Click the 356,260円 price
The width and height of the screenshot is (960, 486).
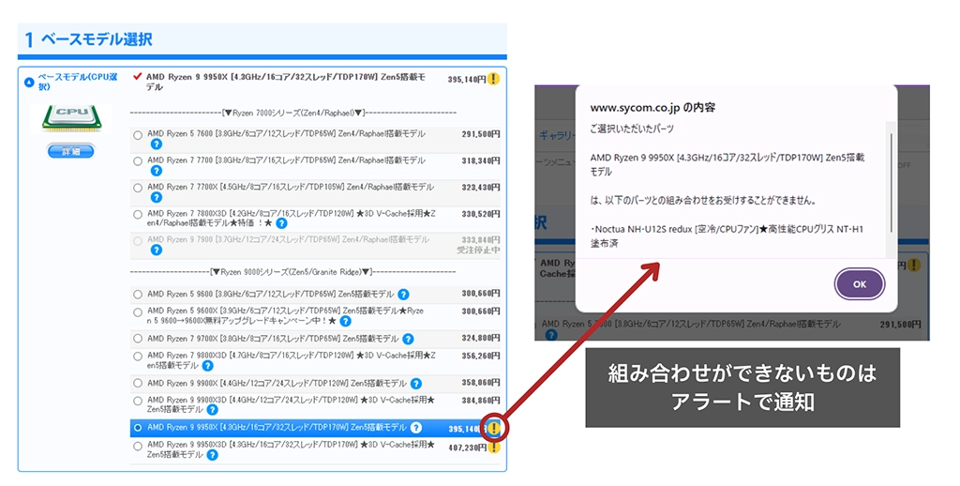pyautogui.click(x=481, y=356)
